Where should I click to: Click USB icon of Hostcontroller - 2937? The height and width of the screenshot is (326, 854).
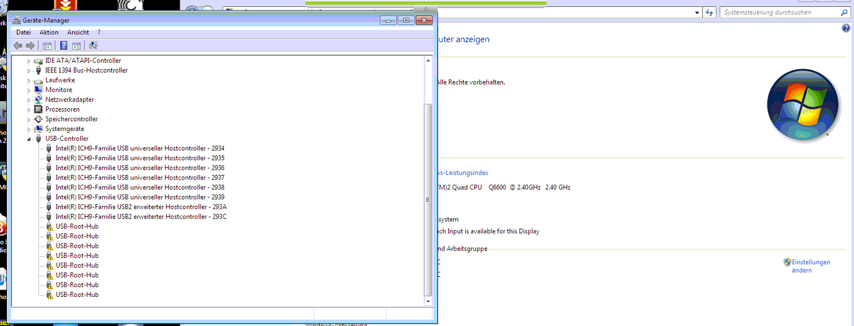49,177
